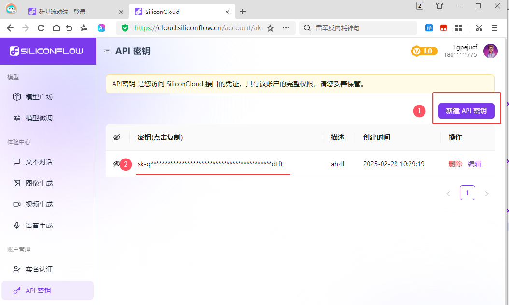Toggle the eye icon in the table header

tap(116, 137)
